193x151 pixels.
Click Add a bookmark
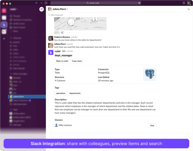[x=57, y=15]
